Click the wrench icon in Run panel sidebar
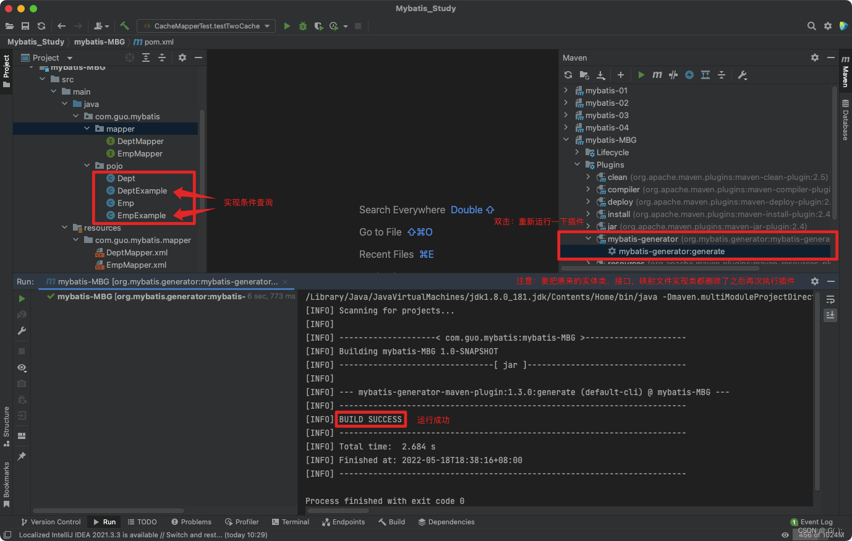This screenshot has height=541, width=852. point(22,331)
